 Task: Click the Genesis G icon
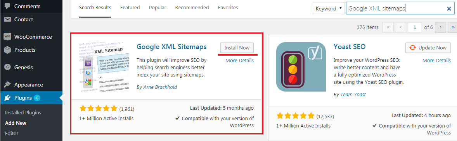8,67
